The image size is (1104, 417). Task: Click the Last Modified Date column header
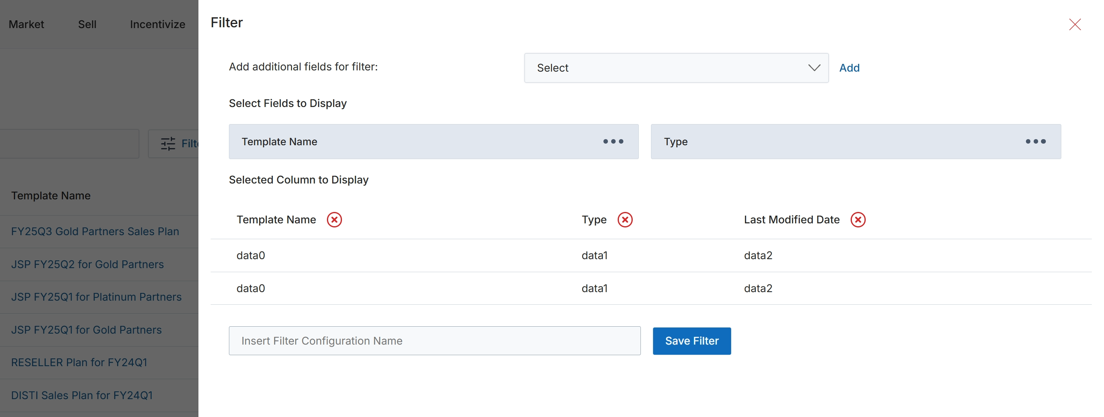pyautogui.click(x=792, y=219)
